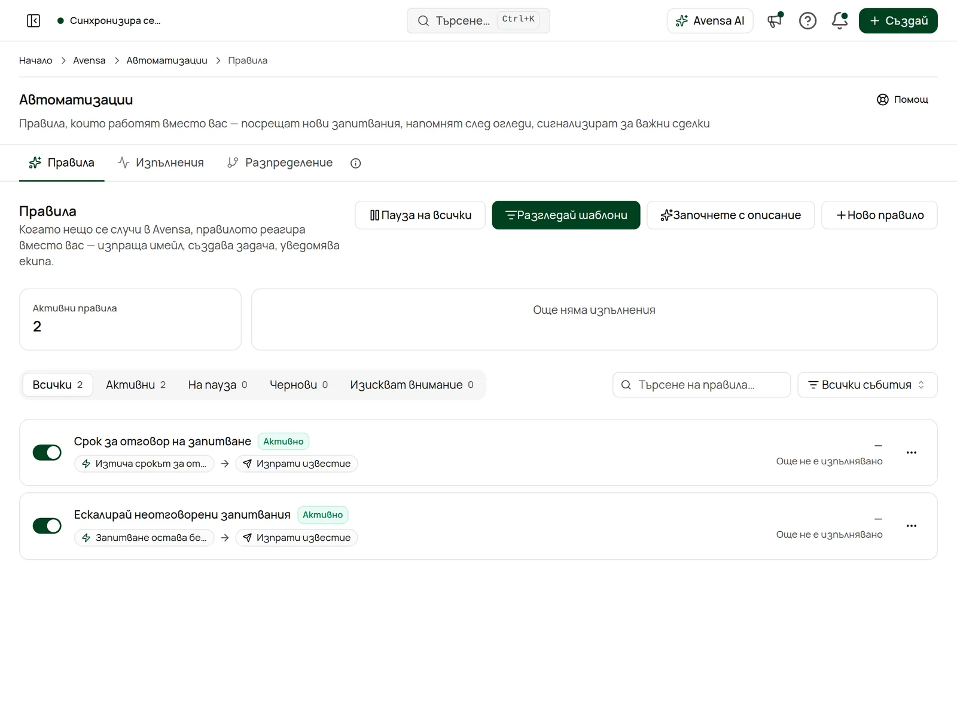The width and height of the screenshot is (957, 717).
Task: Switch to the Разпределение tab
Action: click(x=280, y=163)
